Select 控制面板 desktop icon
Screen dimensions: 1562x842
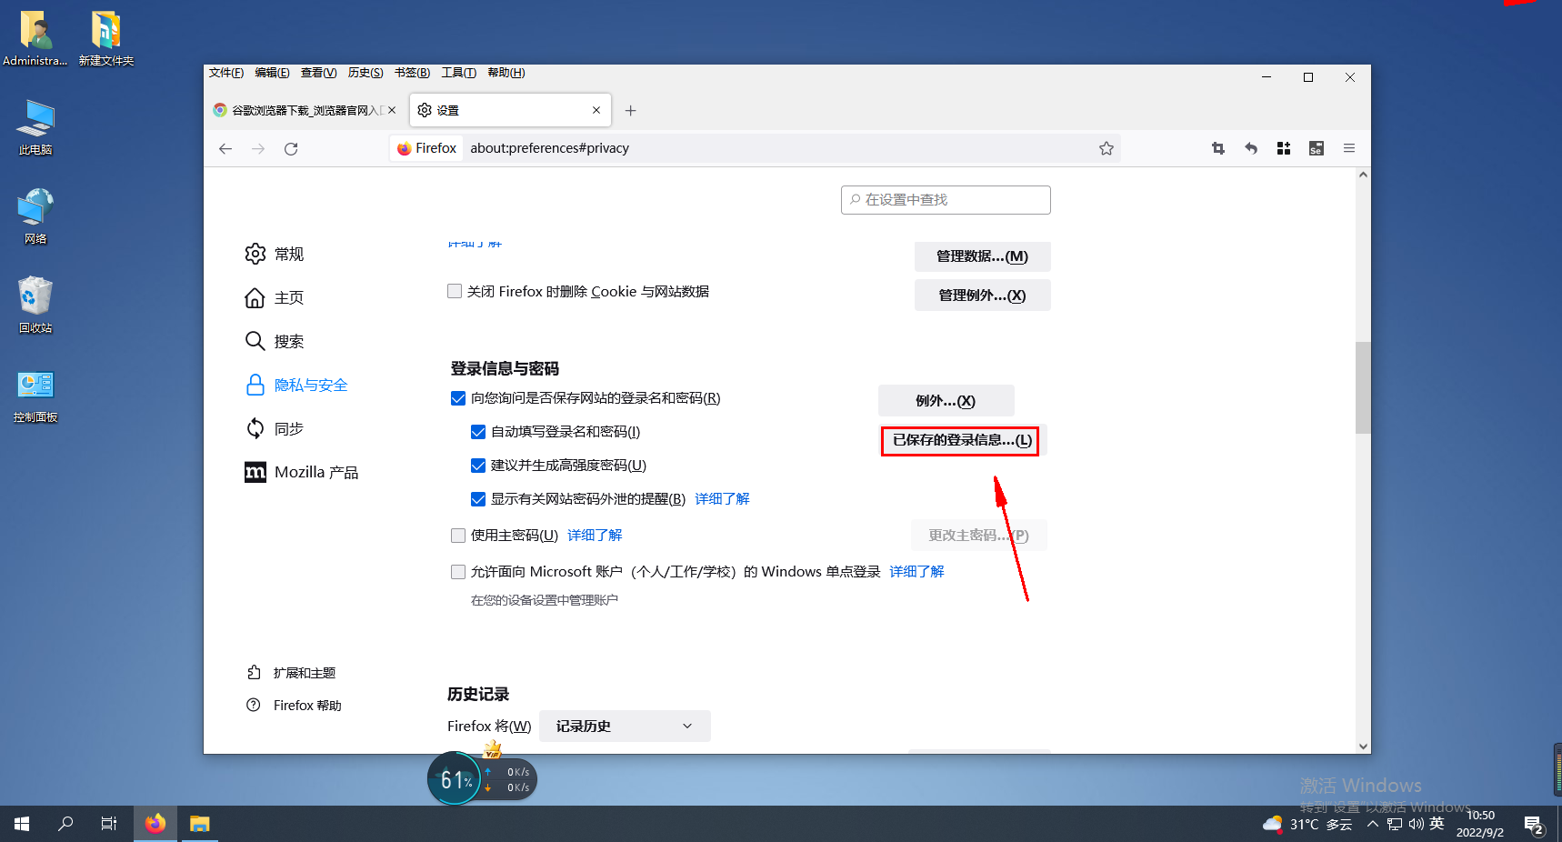(x=35, y=395)
